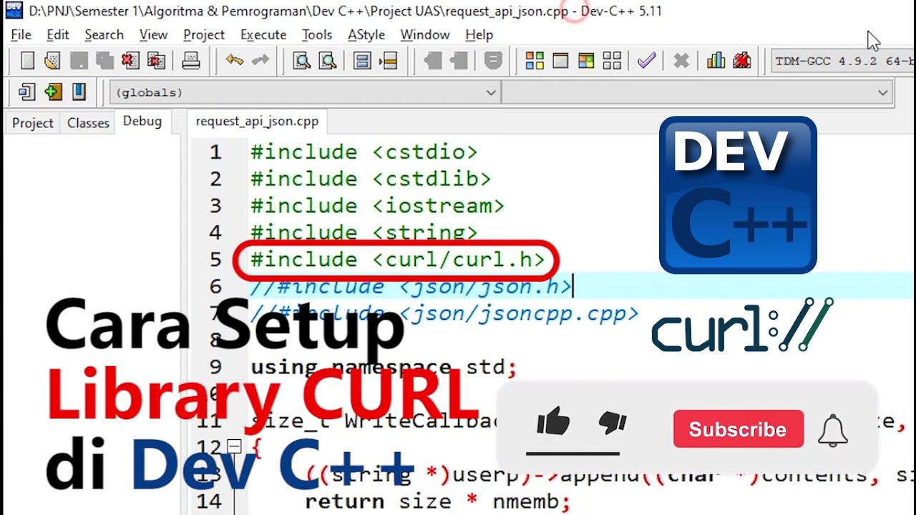The width and height of the screenshot is (916, 515).
Task: Open the Execute menu
Action: pyautogui.click(x=263, y=34)
